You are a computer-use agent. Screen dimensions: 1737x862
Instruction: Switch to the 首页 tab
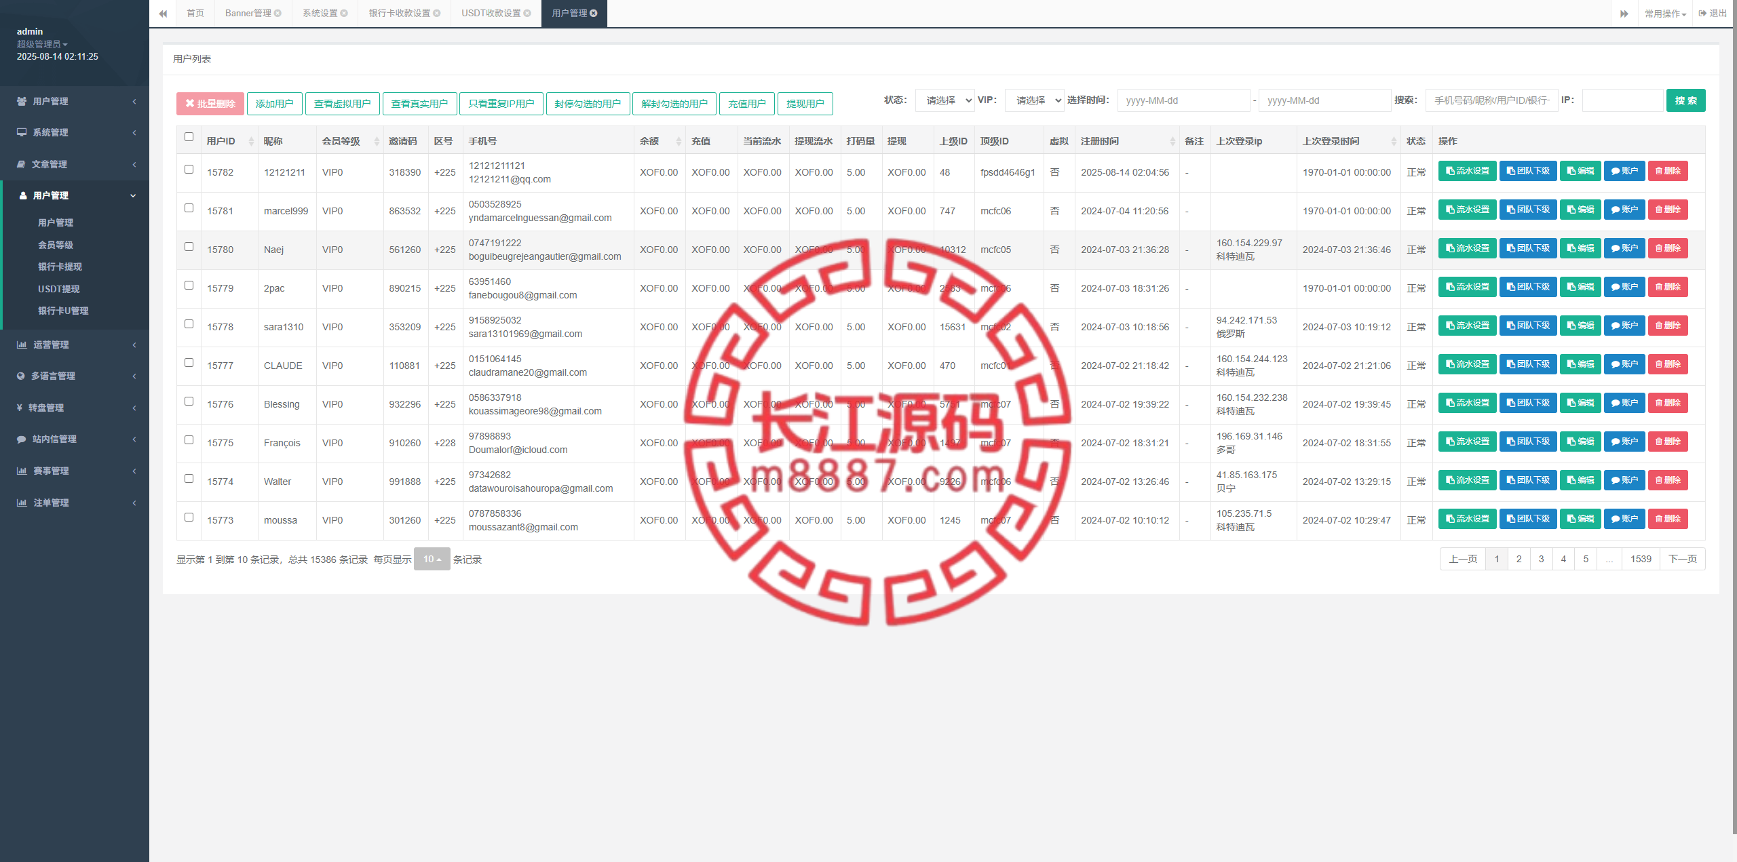point(195,14)
